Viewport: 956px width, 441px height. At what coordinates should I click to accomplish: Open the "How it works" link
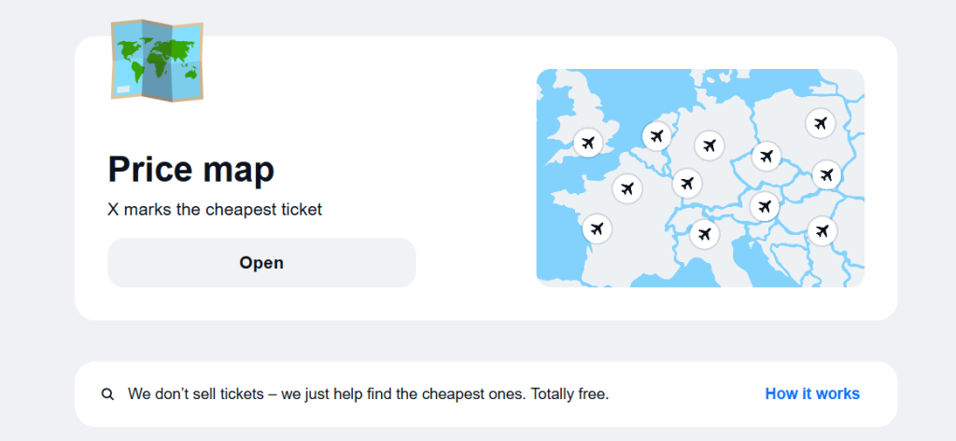[x=812, y=393]
